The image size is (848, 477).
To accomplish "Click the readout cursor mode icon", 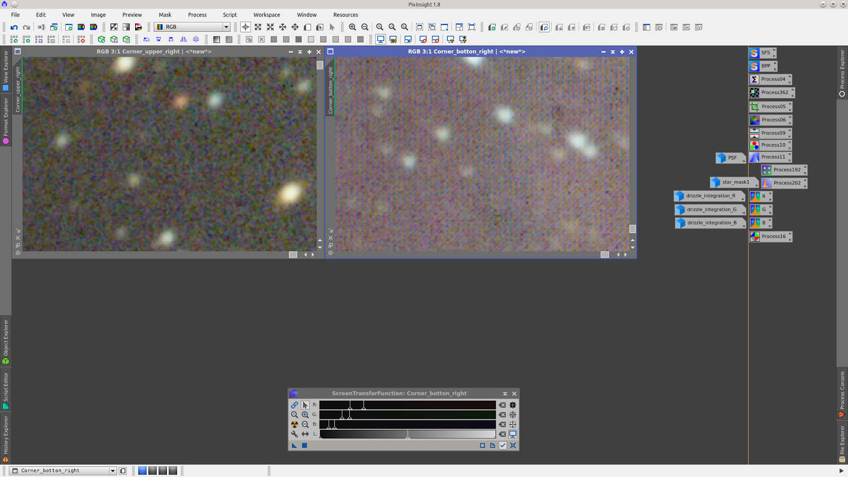I will coord(245,27).
